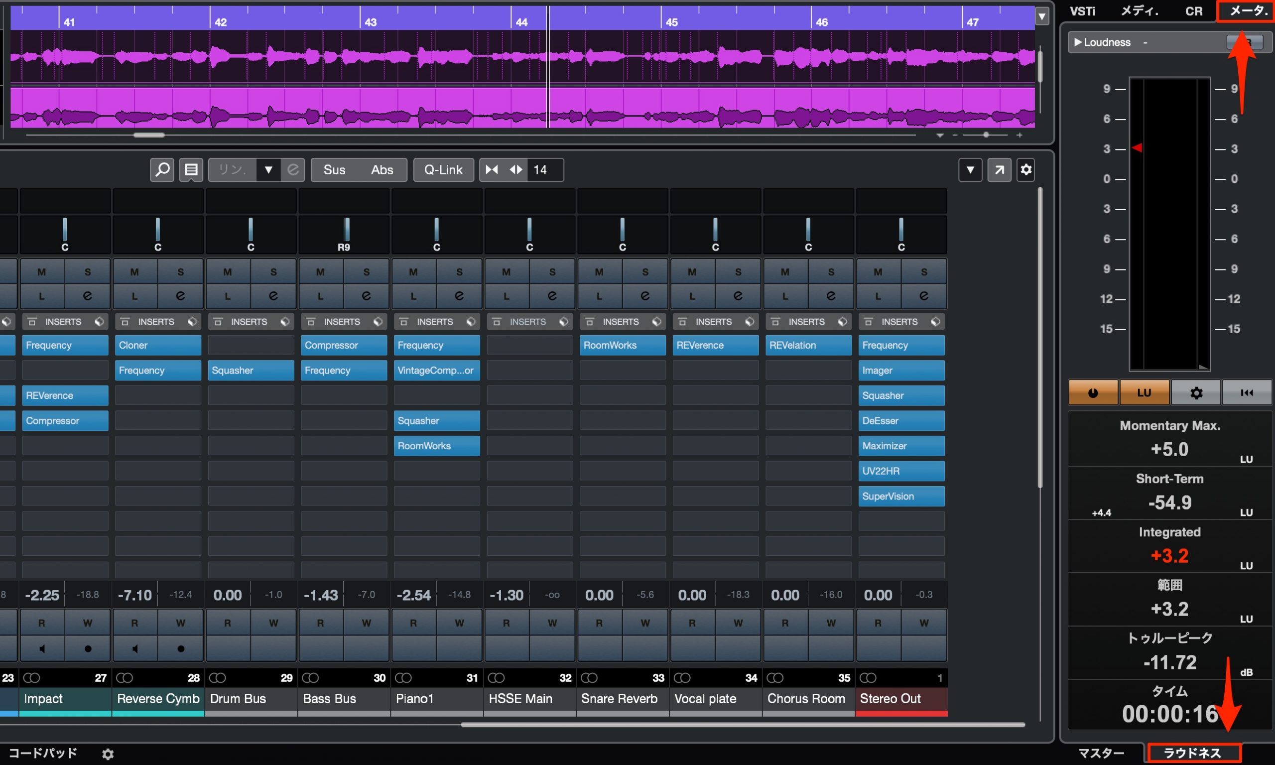Click bar 45 marker on the ruler

point(671,22)
